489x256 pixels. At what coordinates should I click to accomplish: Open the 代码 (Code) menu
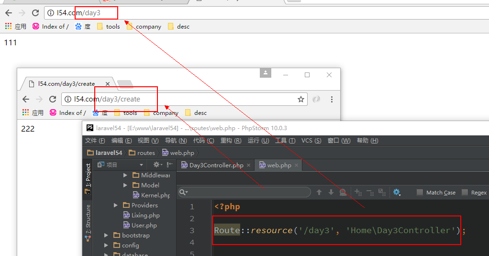[203, 141]
